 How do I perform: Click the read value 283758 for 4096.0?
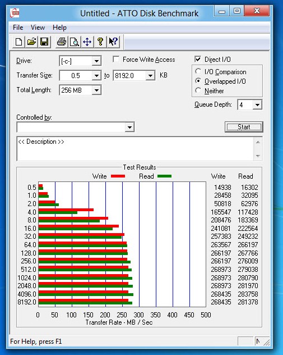(248, 294)
